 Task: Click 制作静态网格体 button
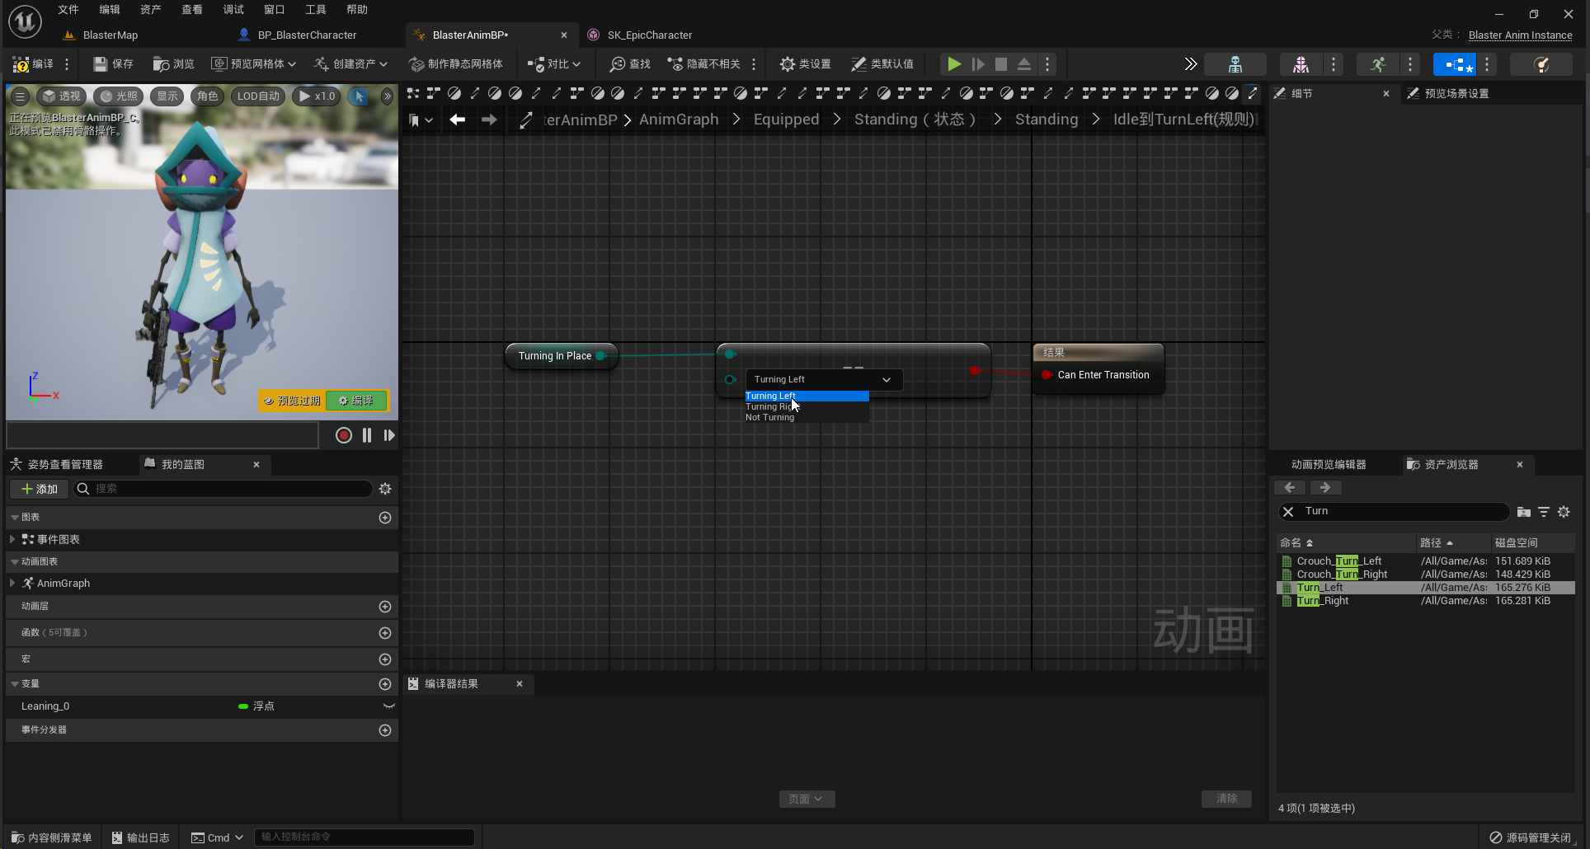[x=456, y=63]
